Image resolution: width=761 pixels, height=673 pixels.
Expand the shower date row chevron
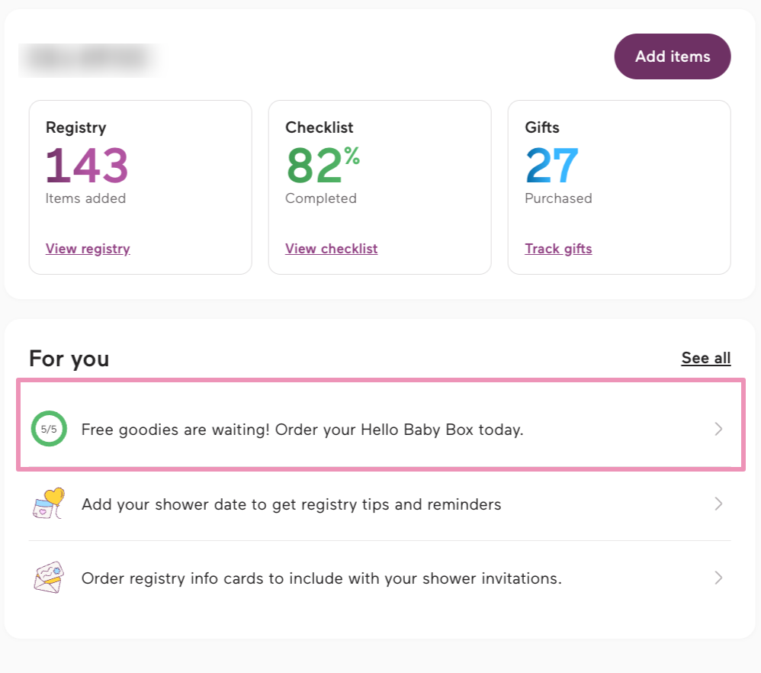coord(718,504)
